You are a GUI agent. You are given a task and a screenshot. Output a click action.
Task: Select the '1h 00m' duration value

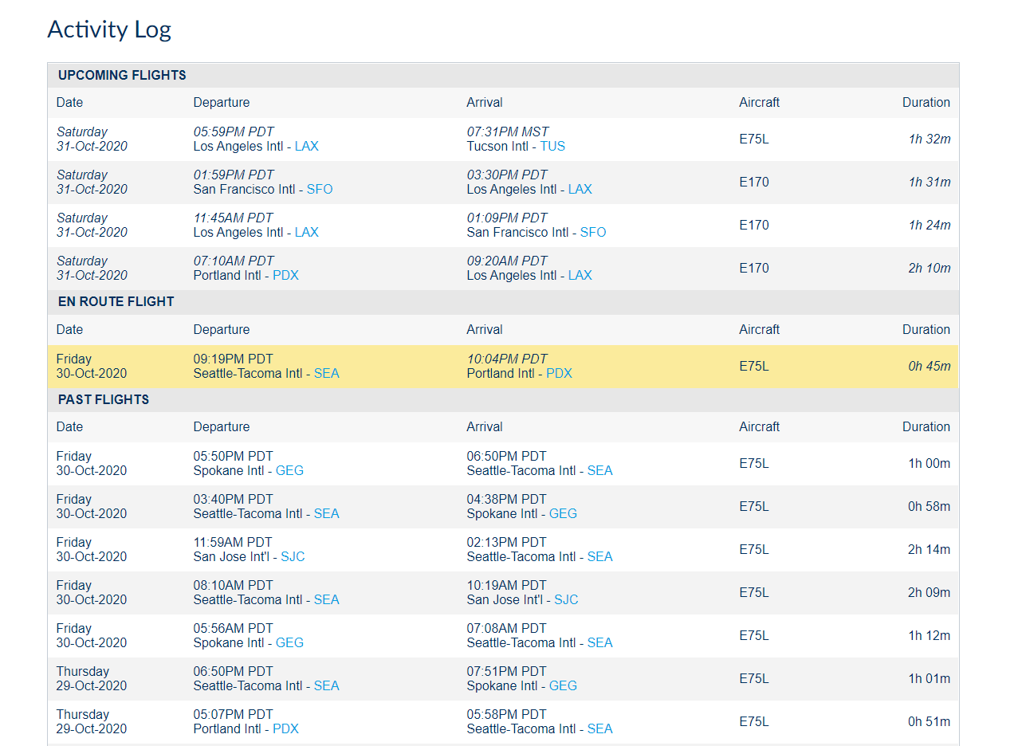click(929, 464)
